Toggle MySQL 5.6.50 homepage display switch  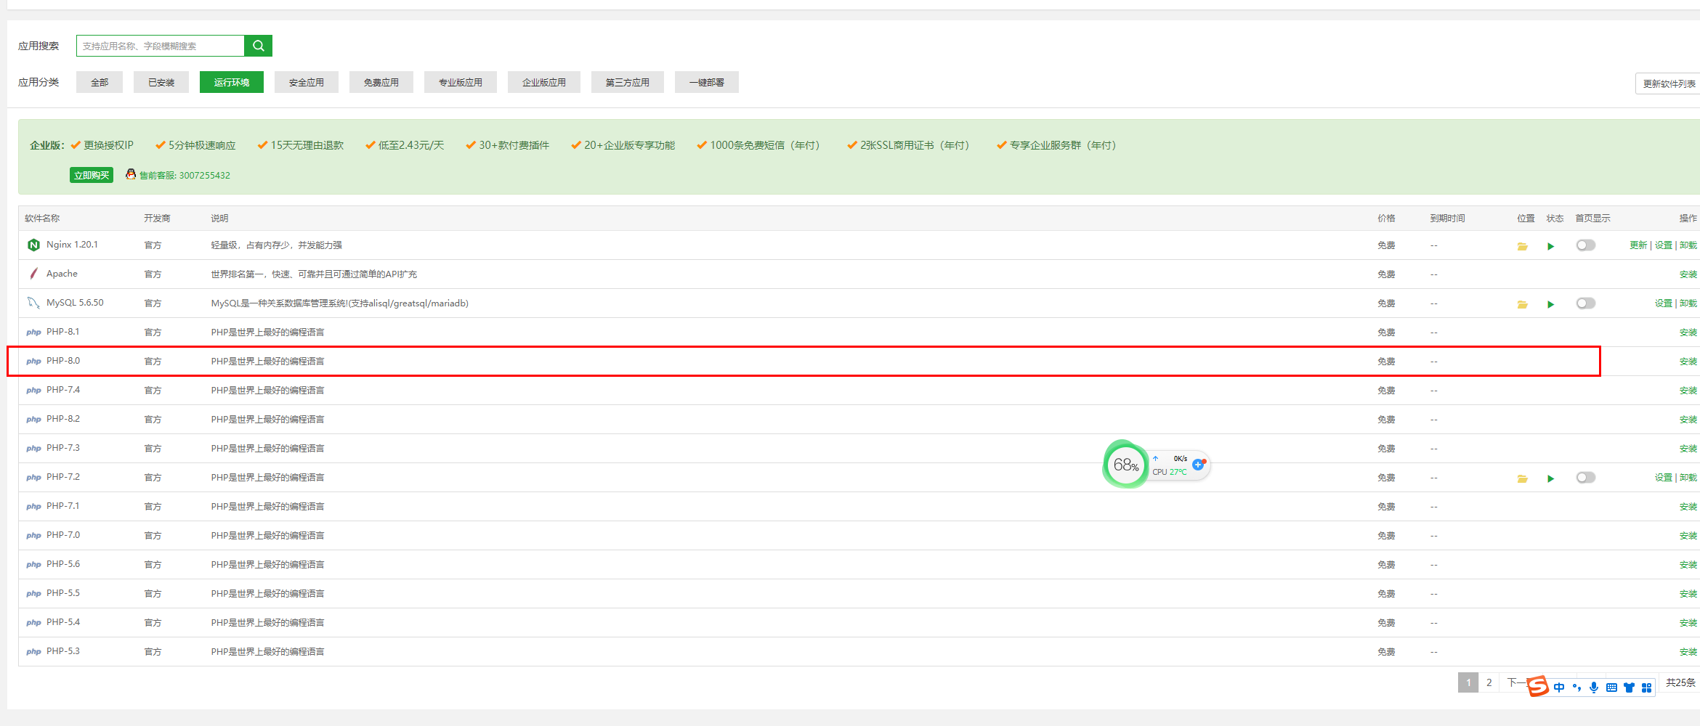(1586, 303)
